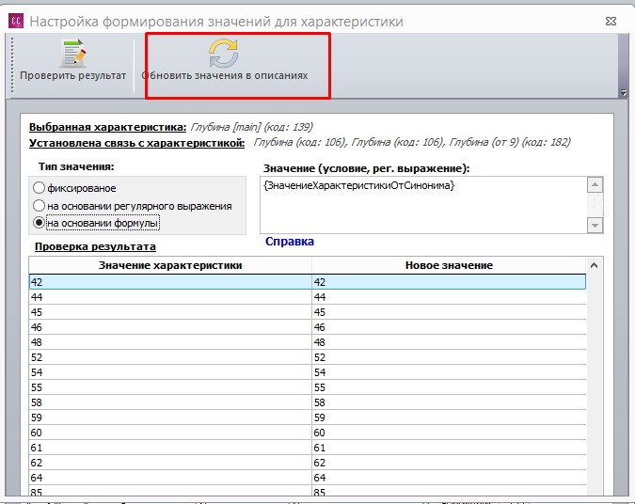Select Значение характеристики cell with 55
The image size is (635, 504).
click(170, 387)
